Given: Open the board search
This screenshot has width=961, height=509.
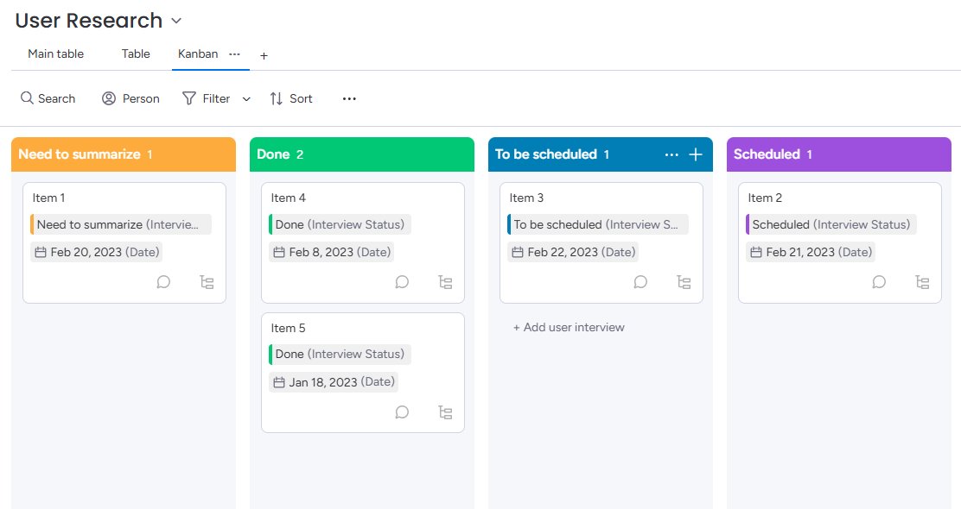Looking at the screenshot, I should pyautogui.click(x=48, y=97).
